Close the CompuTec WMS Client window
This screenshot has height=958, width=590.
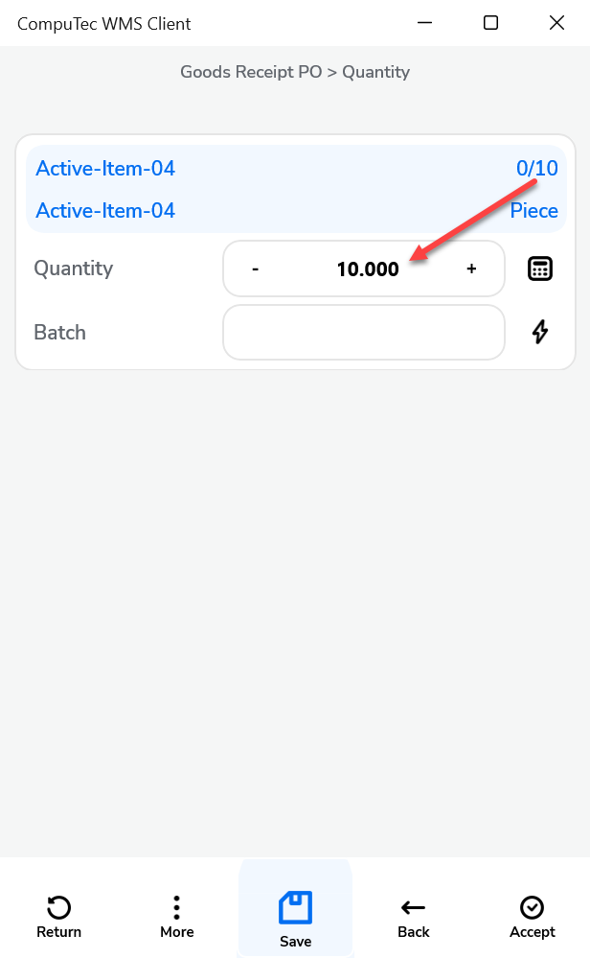tap(556, 23)
